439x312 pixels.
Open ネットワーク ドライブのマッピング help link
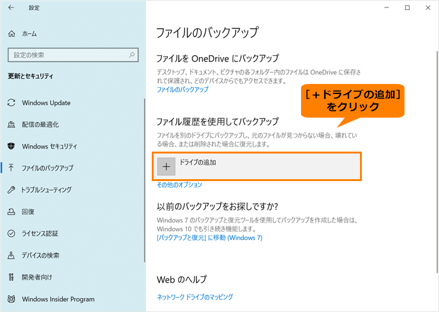point(195,297)
